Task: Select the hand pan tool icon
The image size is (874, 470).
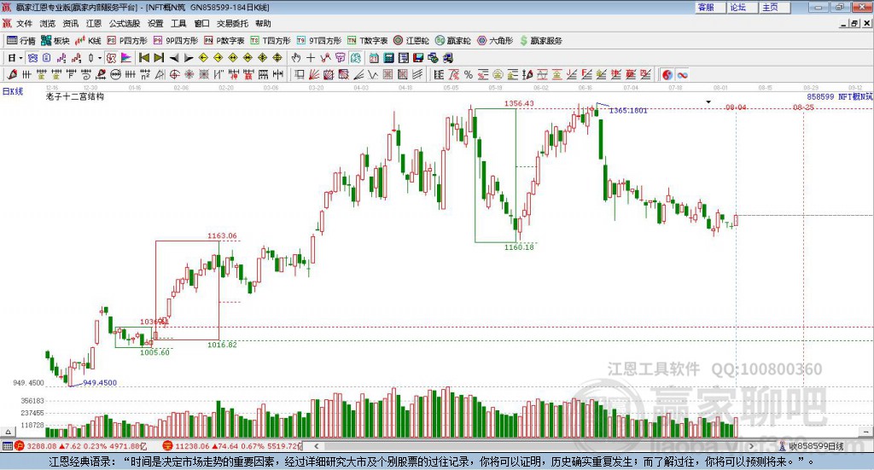Action: tap(296, 58)
